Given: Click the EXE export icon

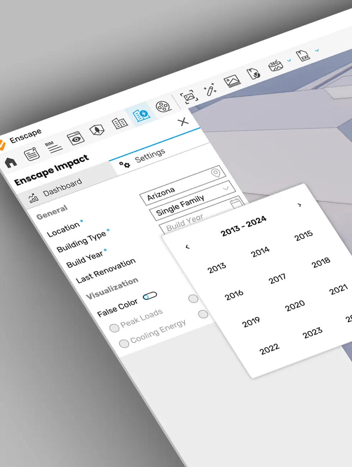Looking at the screenshot, I should 303,56.
